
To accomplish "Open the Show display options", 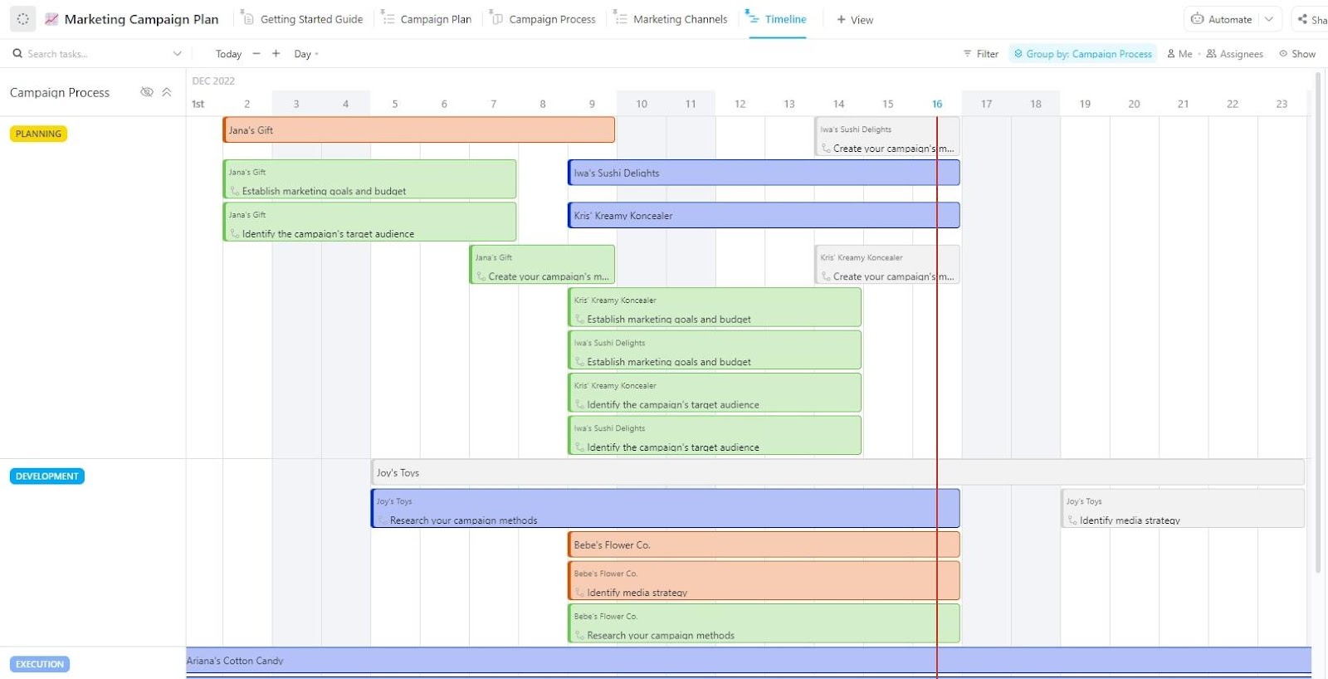I will pyautogui.click(x=1297, y=54).
